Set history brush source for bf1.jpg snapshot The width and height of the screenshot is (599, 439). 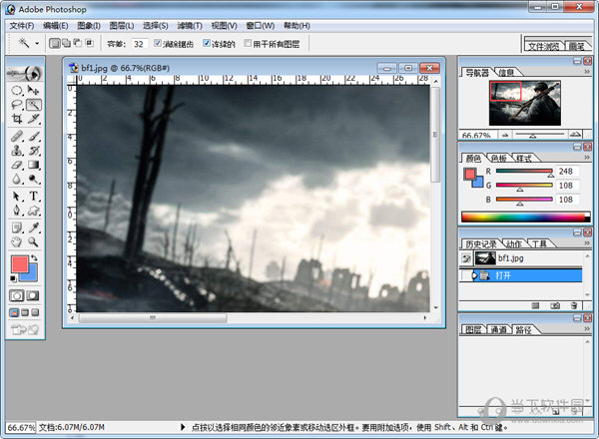point(466,258)
